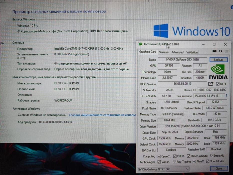Screen dimensions: 233x175
Task: Toggle the CUDA checkbox
Action: 175,156
